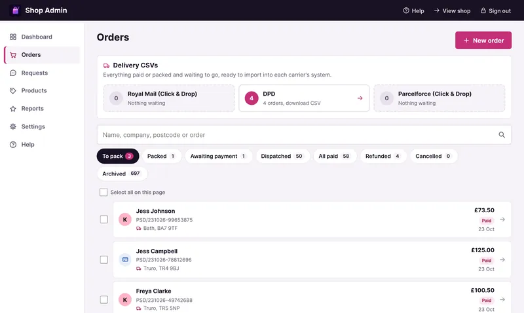Screen dimensions: 524x313
Task: Show Awaiting payment orders
Action: [x=219, y=156]
